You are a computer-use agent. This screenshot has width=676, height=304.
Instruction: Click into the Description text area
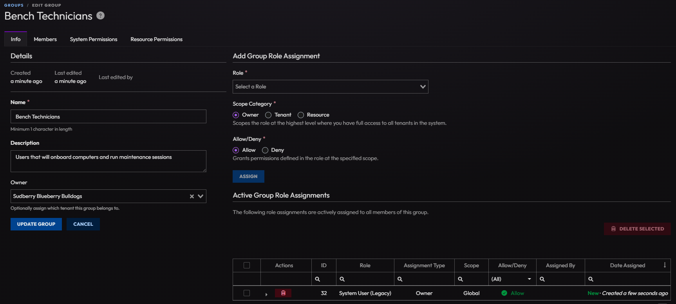108,161
